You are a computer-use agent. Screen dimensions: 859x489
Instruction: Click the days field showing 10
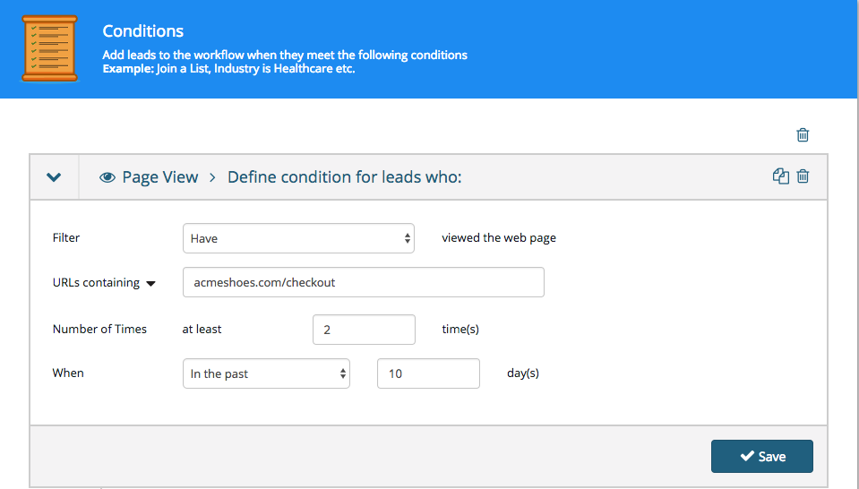point(428,373)
